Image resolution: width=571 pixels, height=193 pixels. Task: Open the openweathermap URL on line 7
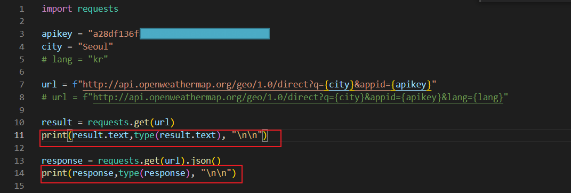(257, 85)
